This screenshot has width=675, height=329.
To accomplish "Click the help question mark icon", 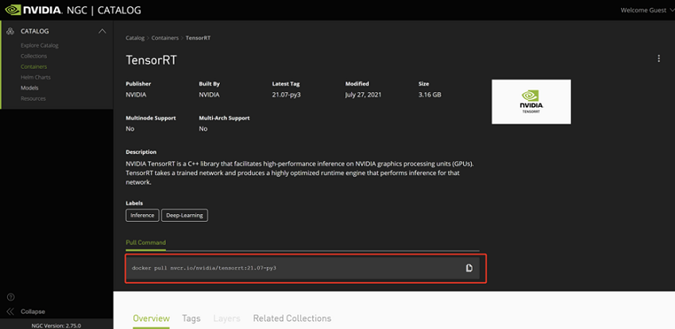I will point(11,297).
